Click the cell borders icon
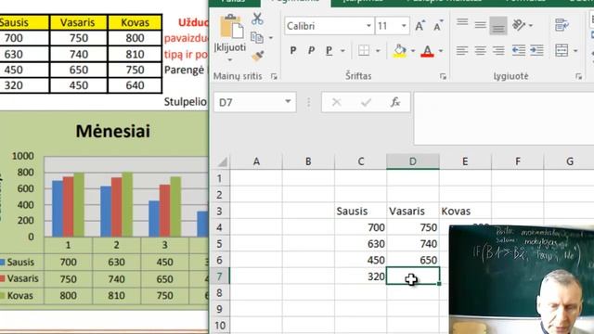This screenshot has height=334, width=594. [x=364, y=50]
